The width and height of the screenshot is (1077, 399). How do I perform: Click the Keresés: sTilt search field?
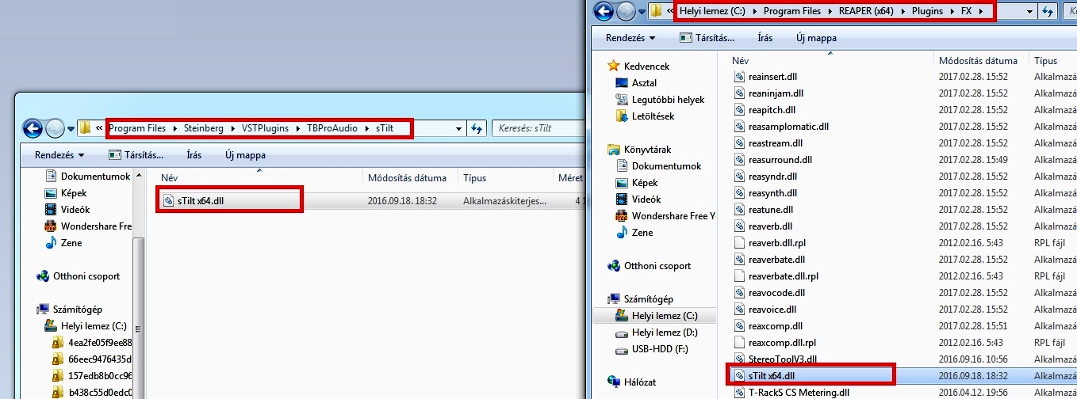[539, 128]
